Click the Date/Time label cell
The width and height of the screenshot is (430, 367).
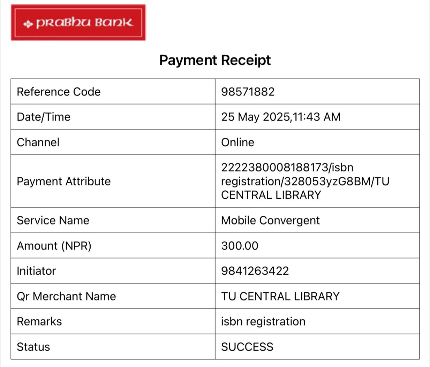(44, 117)
